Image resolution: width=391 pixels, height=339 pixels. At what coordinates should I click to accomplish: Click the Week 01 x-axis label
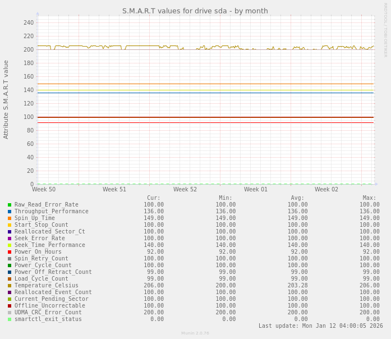tap(256, 190)
